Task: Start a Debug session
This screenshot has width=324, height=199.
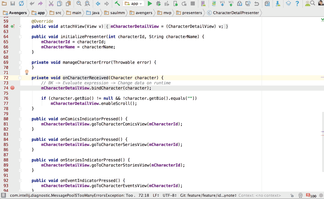Action: 158,4
